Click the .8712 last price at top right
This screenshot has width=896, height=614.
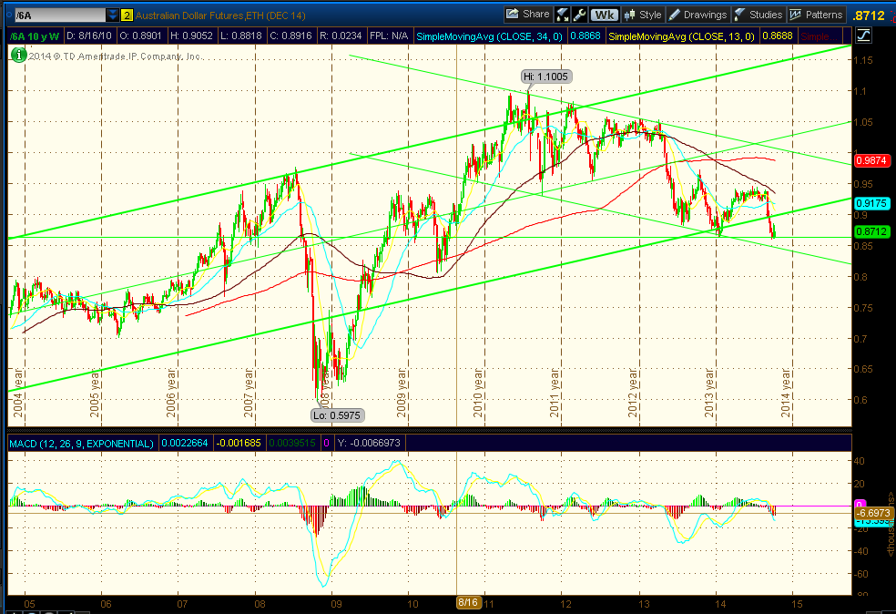tap(869, 16)
